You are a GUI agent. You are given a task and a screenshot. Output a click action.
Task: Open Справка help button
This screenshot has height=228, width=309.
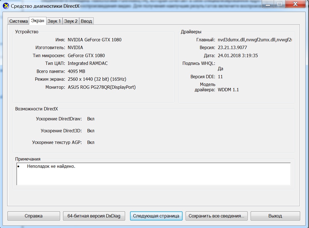pyautogui.click(x=34, y=216)
